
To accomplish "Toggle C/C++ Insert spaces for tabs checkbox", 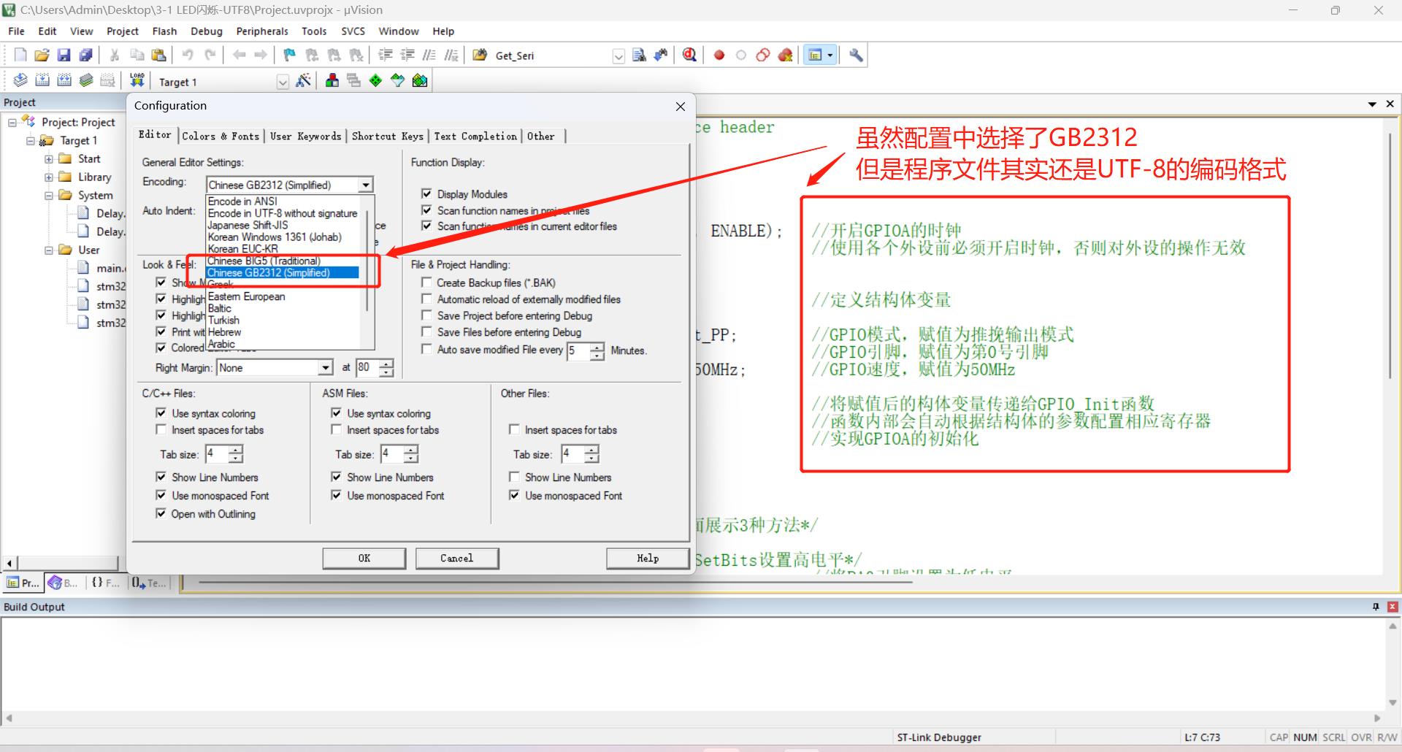I will pyautogui.click(x=161, y=429).
